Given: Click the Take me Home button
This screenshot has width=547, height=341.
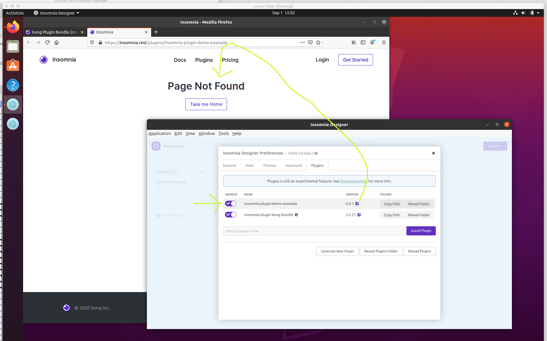Looking at the screenshot, I should (206, 104).
